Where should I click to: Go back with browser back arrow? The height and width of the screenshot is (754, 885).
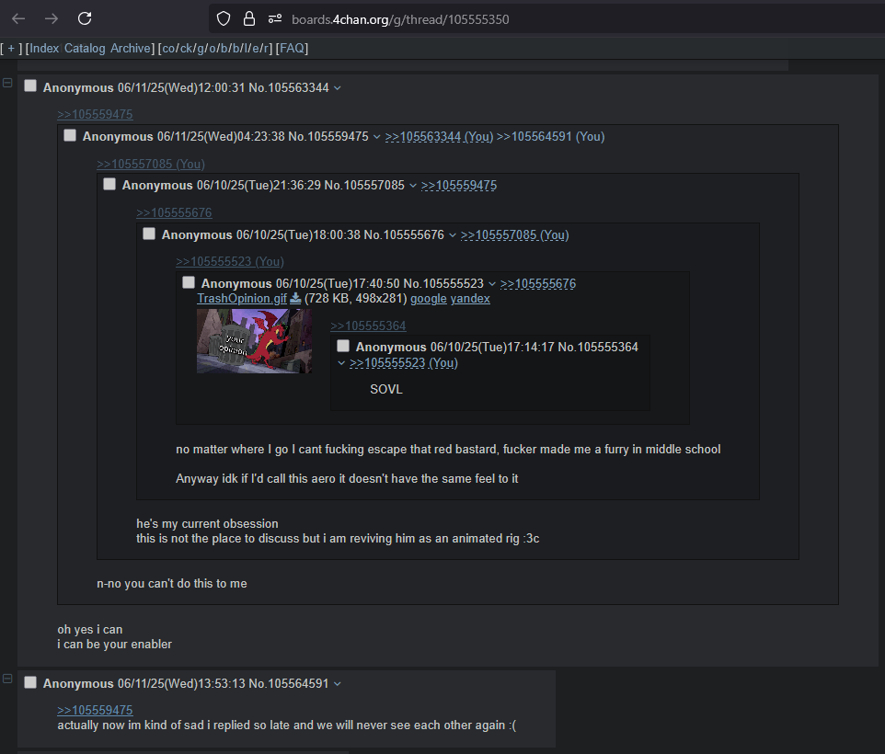tap(18, 18)
